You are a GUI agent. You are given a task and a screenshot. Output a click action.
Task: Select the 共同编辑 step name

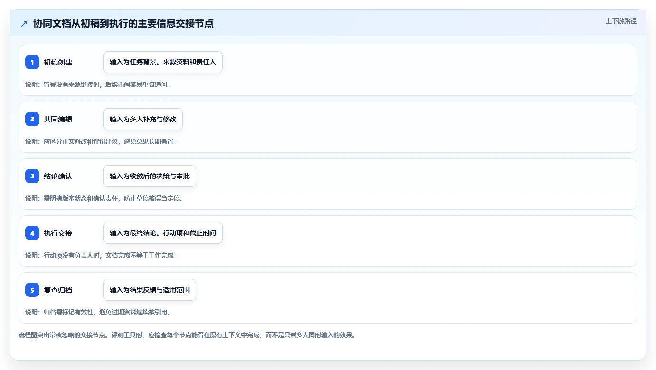pos(58,120)
